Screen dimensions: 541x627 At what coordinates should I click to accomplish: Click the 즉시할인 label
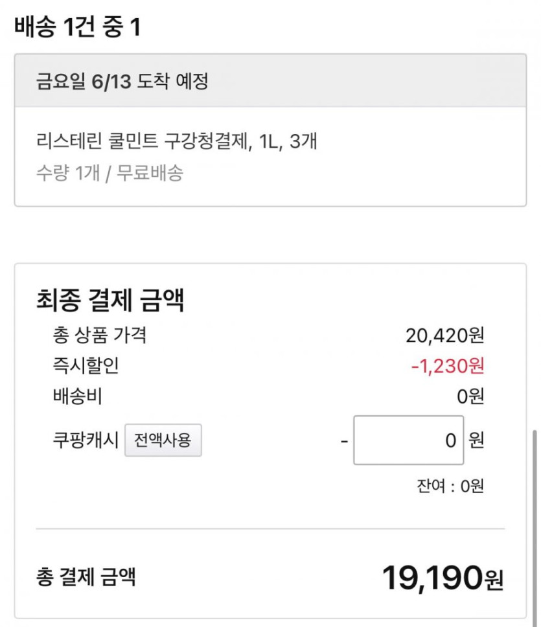click(86, 367)
